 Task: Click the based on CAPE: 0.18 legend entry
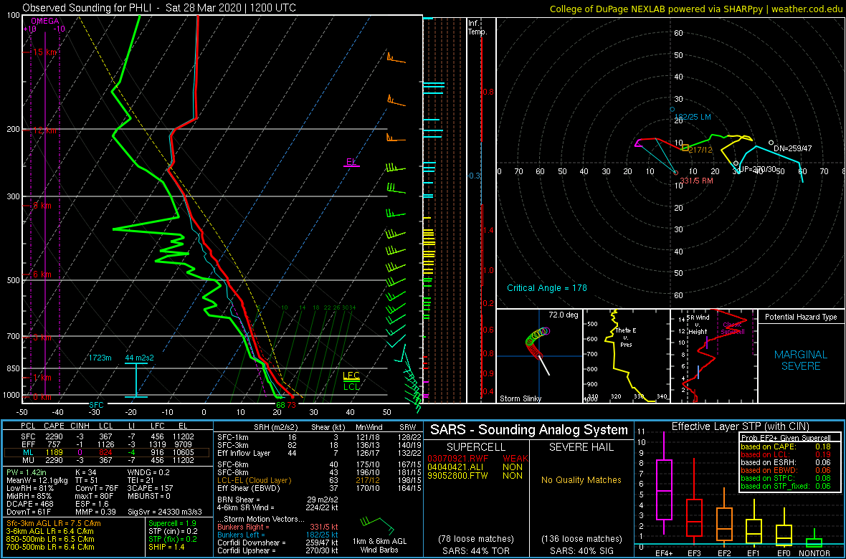click(784, 446)
